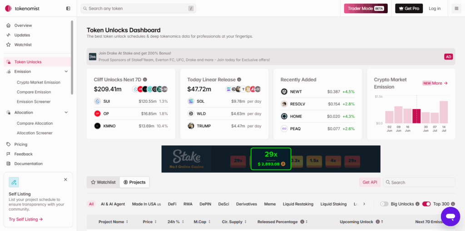465x231 pixels.
Task: Open Compare Allocation sidebar item
Action: pyautogui.click(x=35, y=123)
